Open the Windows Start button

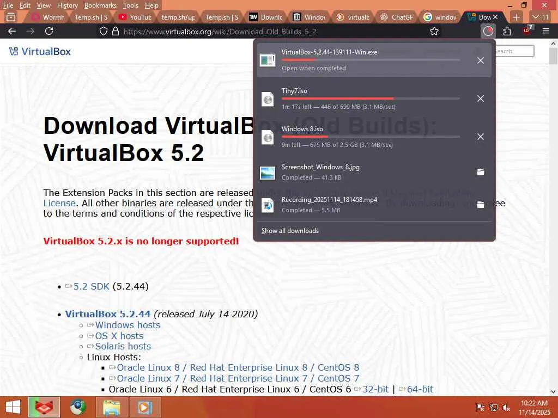tap(13, 407)
